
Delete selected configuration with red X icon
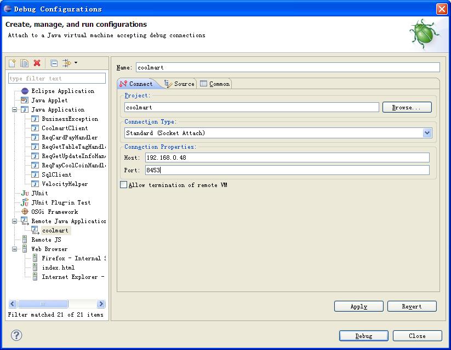(37, 63)
